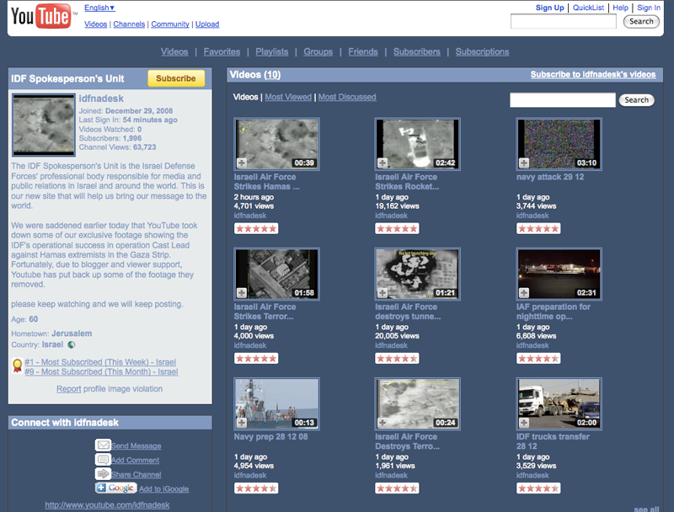
Task: Add the 00:39 Strikes Hamas video to QuickList
Action: (242, 163)
